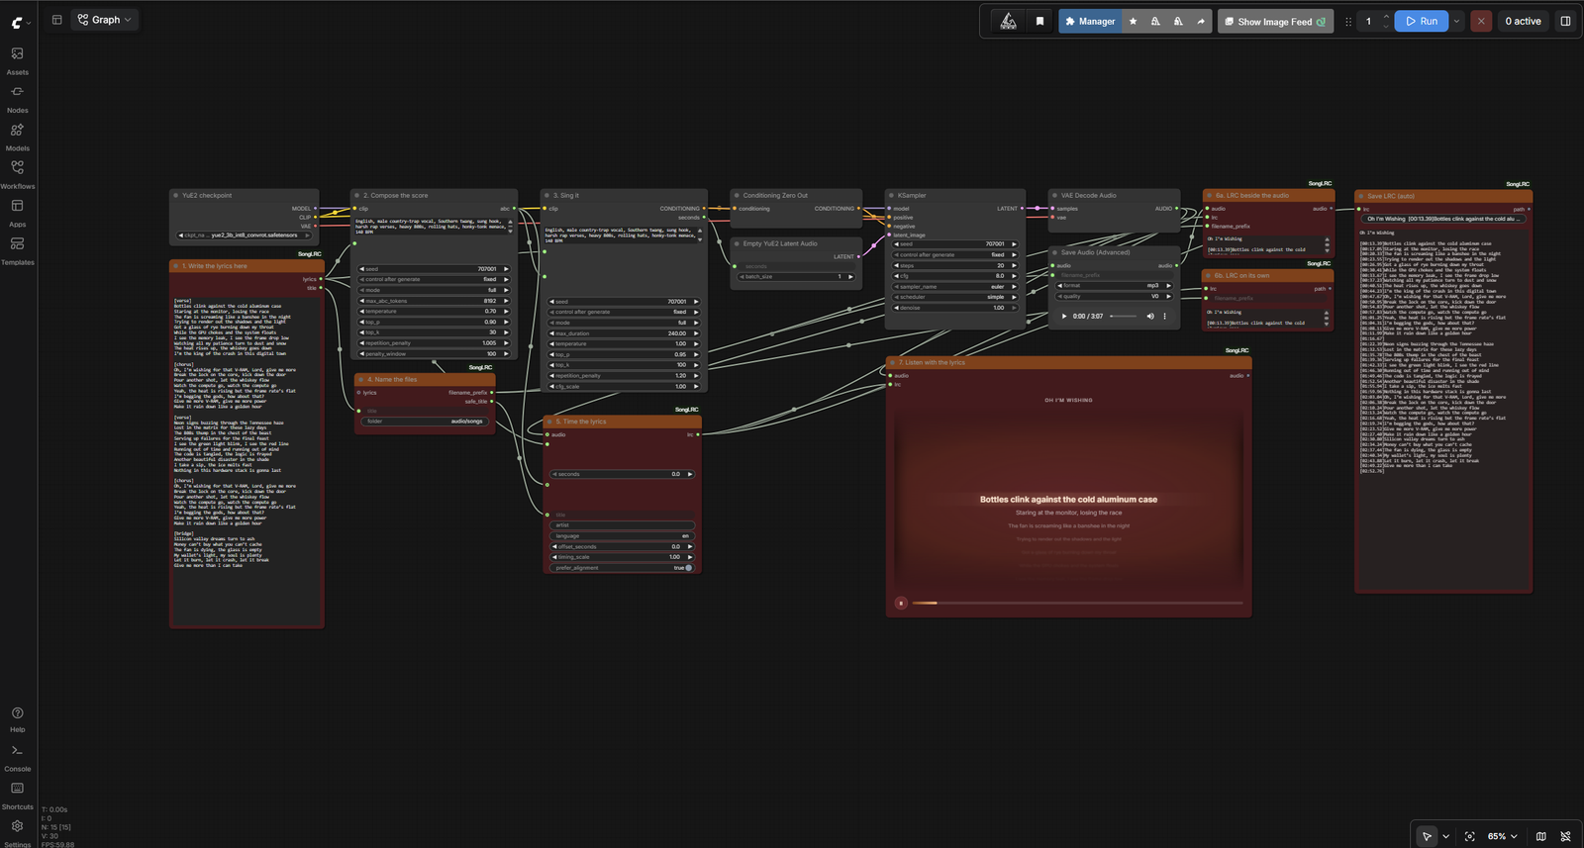The width and height of the screenshot is (1584, 848).
Task: Mute the audio player volume icon
Action: 1150,317
